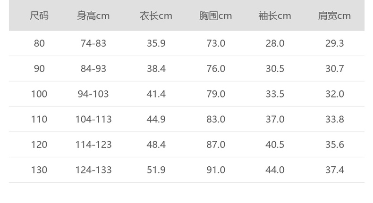
Task: Select the chest value 91.0
Action: point(215,170)
